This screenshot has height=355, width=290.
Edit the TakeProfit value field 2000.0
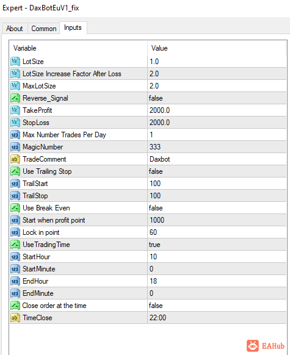(x=217, y=110)
